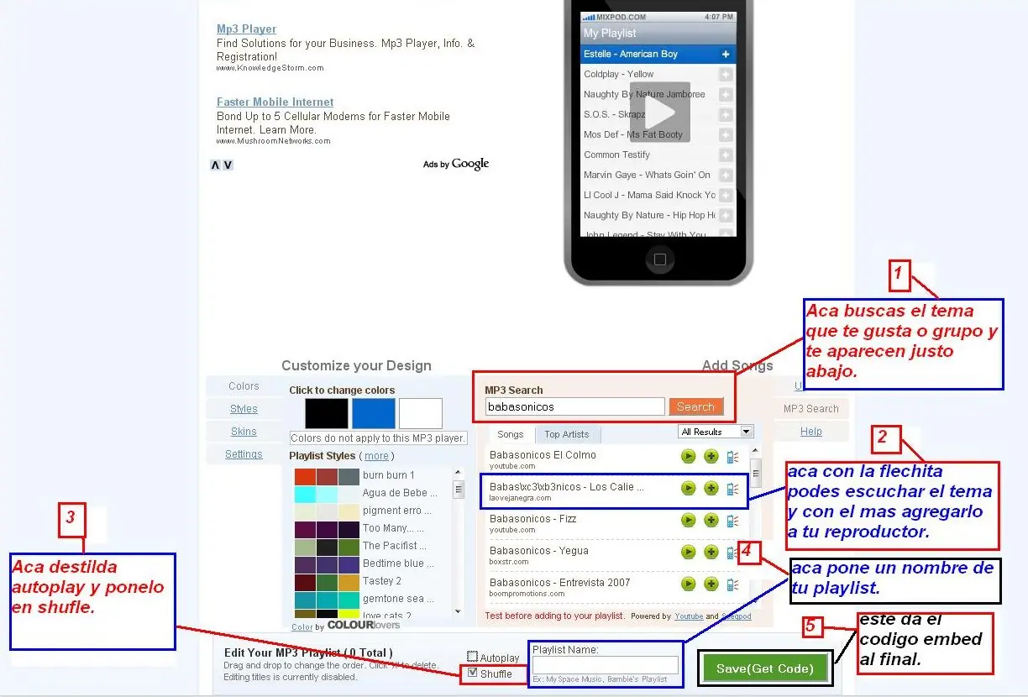Click down arrow of Playlist Styles scrollbar
This screenshot has width=1028, height=697.
click(x=458, y=612)
